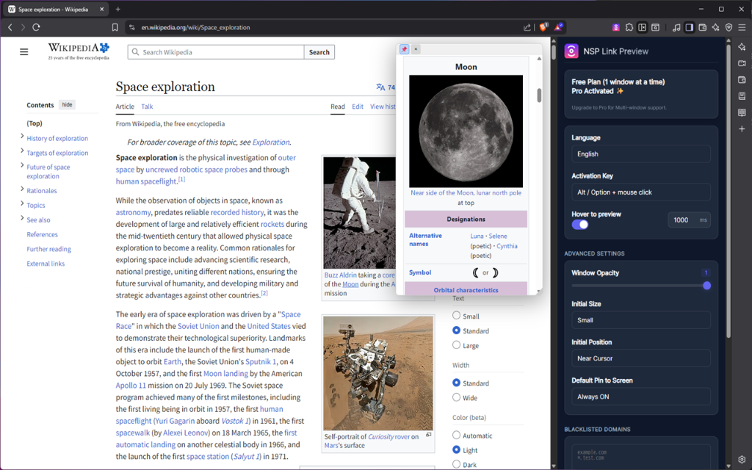
Task: Open the NSP Link Preview extension icon
Action: pyautogui.click(x=616, y=27)
